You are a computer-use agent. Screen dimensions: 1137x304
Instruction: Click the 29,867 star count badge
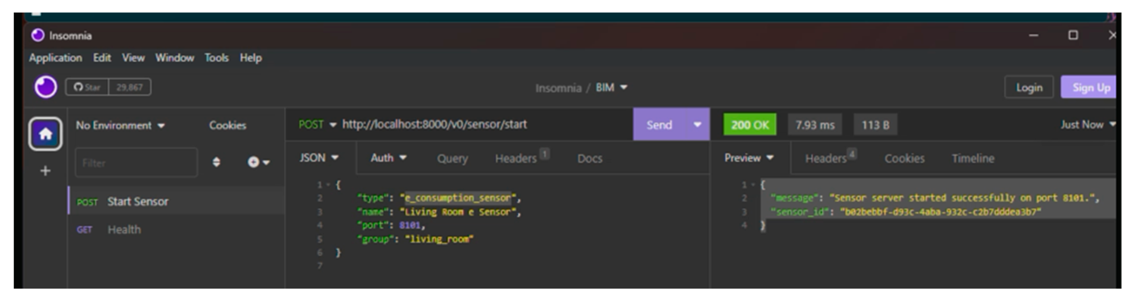pyautogui.click(x=129, y=87)
